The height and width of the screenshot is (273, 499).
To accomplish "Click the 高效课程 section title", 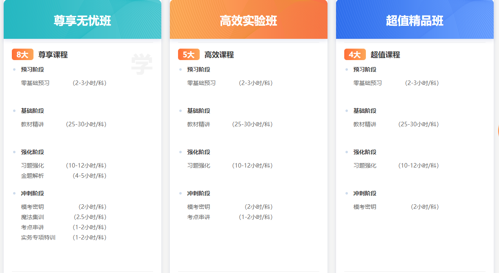I will (x=219, y=55).
